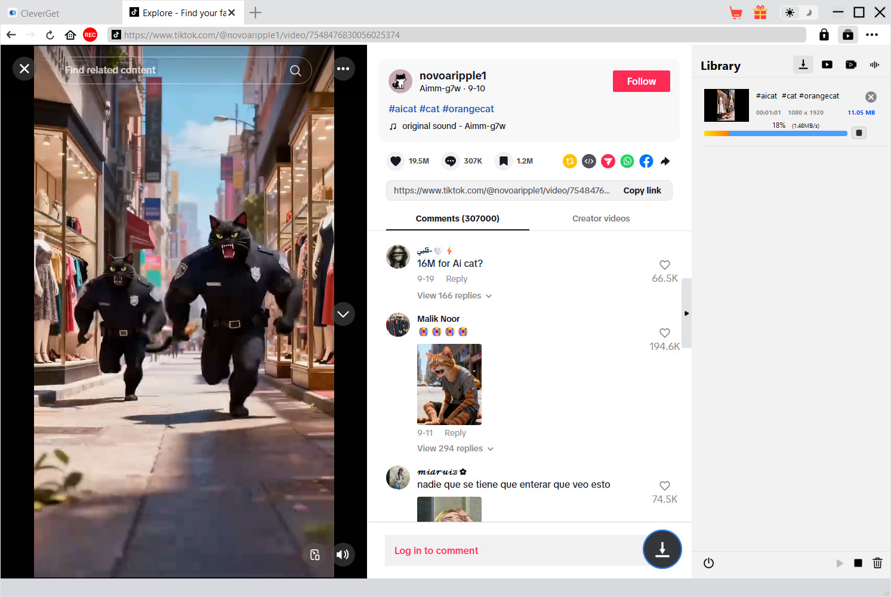Click the big download button over the comment bar
The image size is (891, 597).
662,549
